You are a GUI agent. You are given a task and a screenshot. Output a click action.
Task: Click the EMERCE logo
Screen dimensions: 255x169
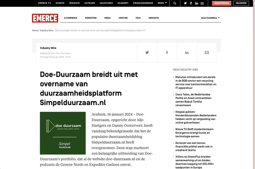coord(45,18)
